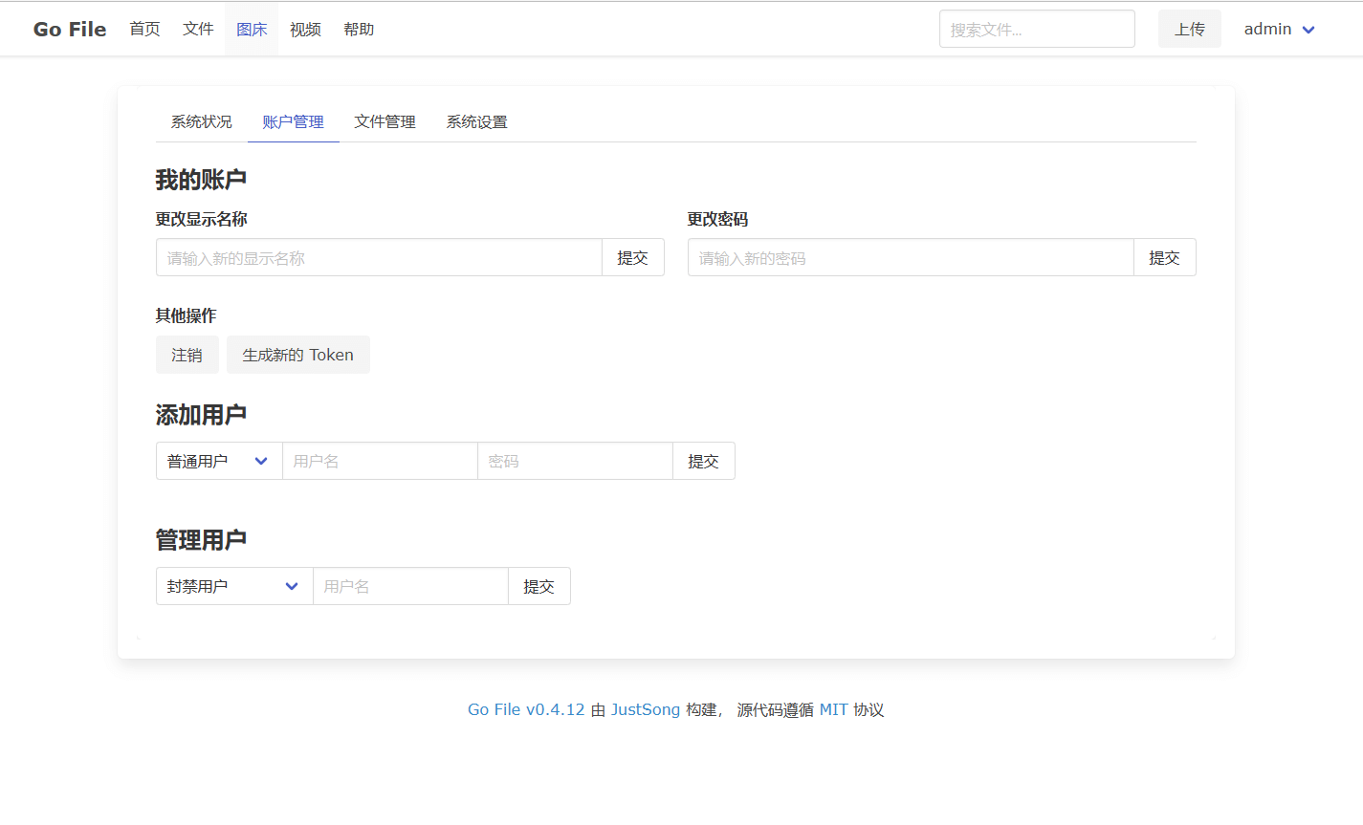Screen dimensions: 1363x825
Task: Switch to the 系统设置 tab
Action: [x=476, y=121]
